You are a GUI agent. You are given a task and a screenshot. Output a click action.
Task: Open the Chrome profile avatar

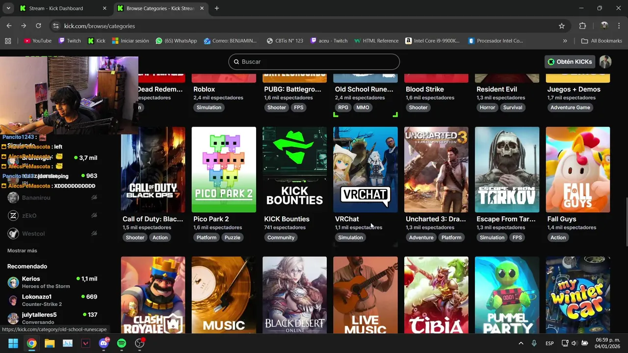[604, 26]
